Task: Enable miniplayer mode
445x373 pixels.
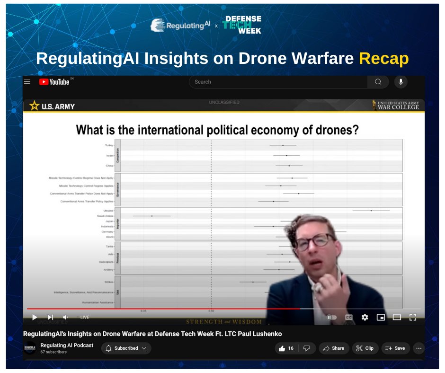Action: [381, 317]
